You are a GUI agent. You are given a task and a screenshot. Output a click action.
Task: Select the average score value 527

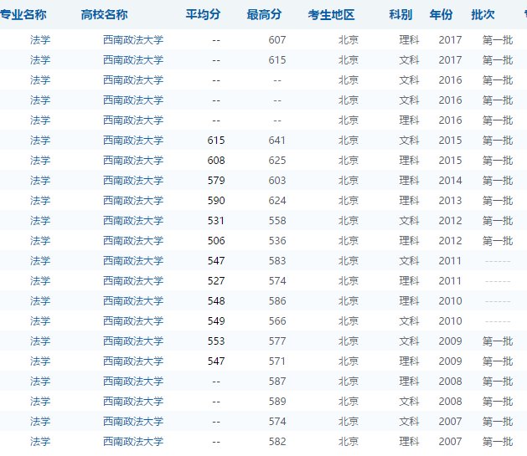(216, 281)
